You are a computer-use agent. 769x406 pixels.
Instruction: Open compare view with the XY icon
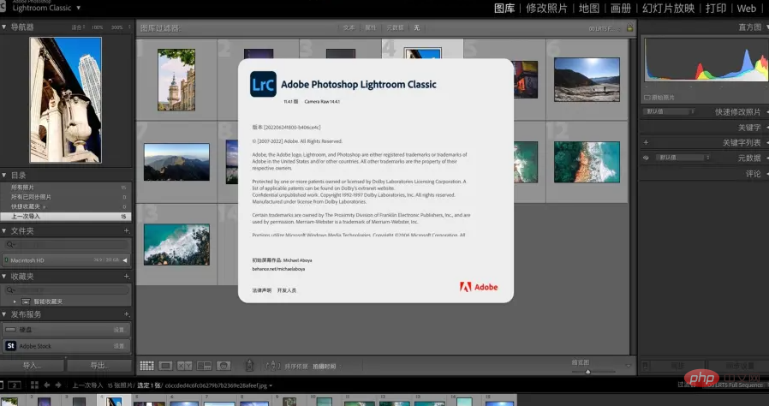pos(185,366)
